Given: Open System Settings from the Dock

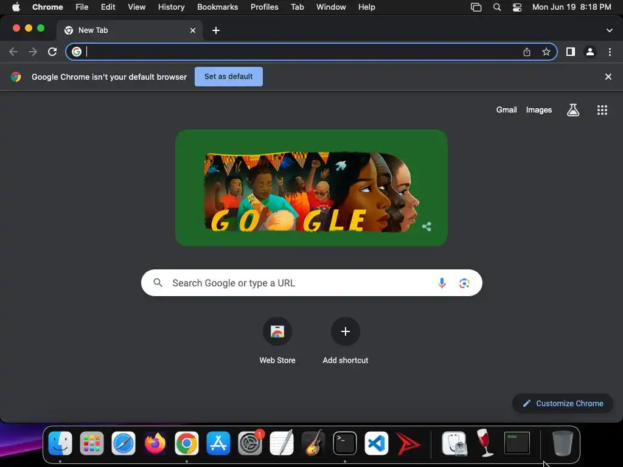Looking at the screenshot, I should (x=250, y=443).
